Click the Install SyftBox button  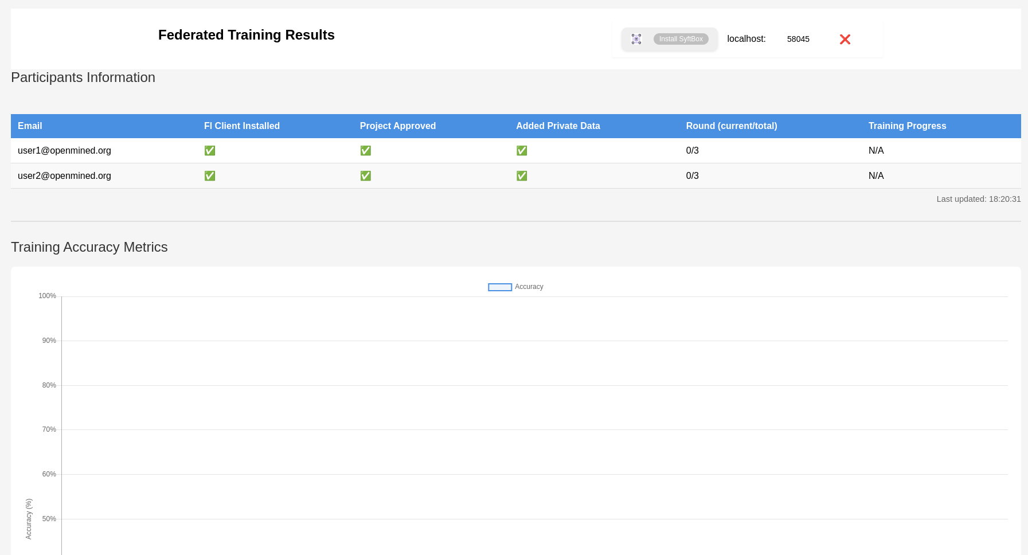tap(681, 39)
